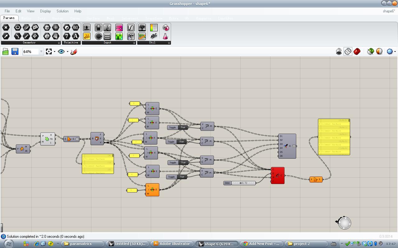The width and height of the screenshot is (398, 248).
Task: Select the Param Viewer tree icon in Util
Action: point(142,28)
